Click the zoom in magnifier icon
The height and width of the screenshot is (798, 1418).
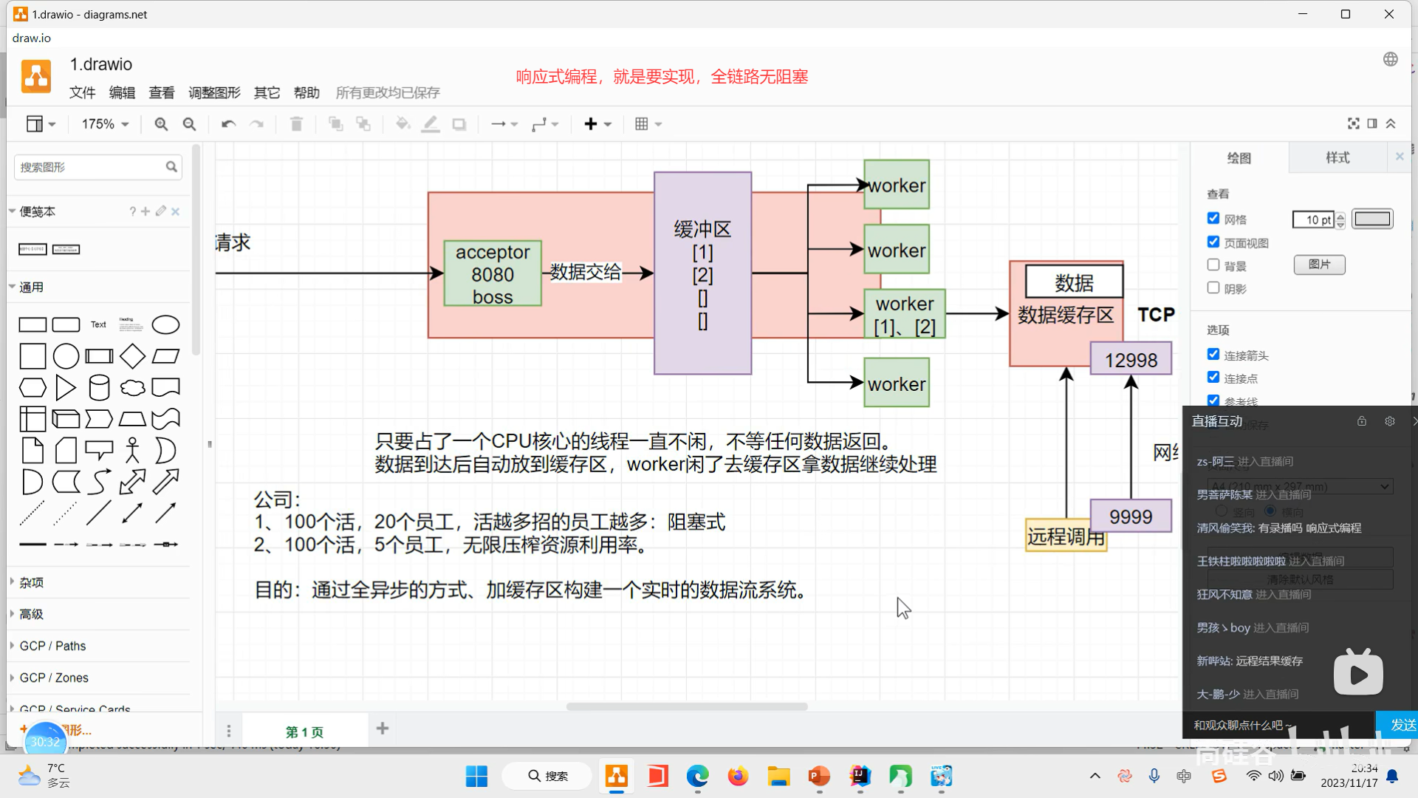click(161, 124)
